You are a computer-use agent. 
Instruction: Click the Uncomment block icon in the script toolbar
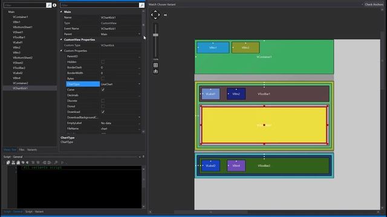point(38,162)
